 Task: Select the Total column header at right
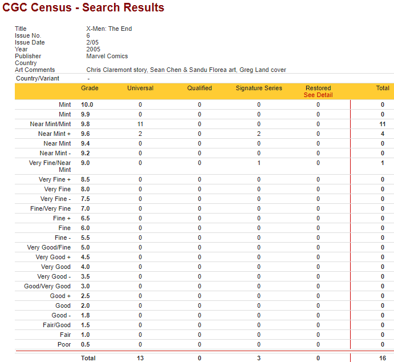[383, 89]
